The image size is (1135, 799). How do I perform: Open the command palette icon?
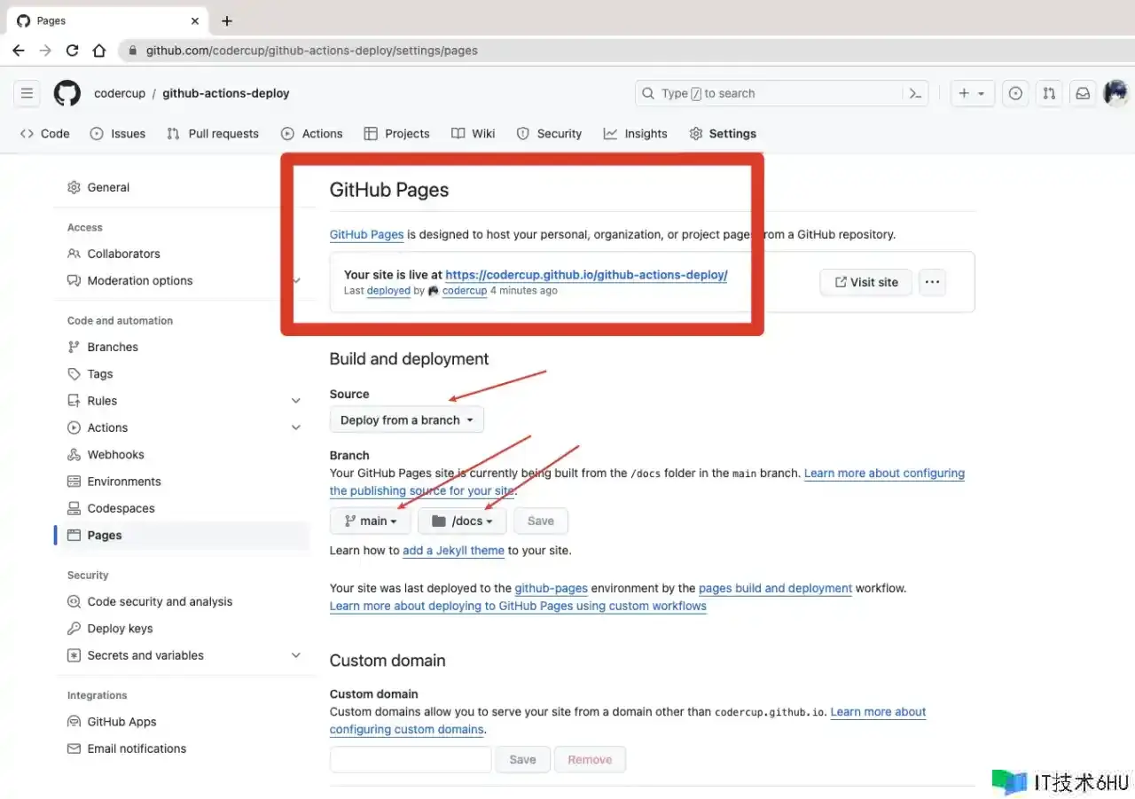[x=915, y=93]
